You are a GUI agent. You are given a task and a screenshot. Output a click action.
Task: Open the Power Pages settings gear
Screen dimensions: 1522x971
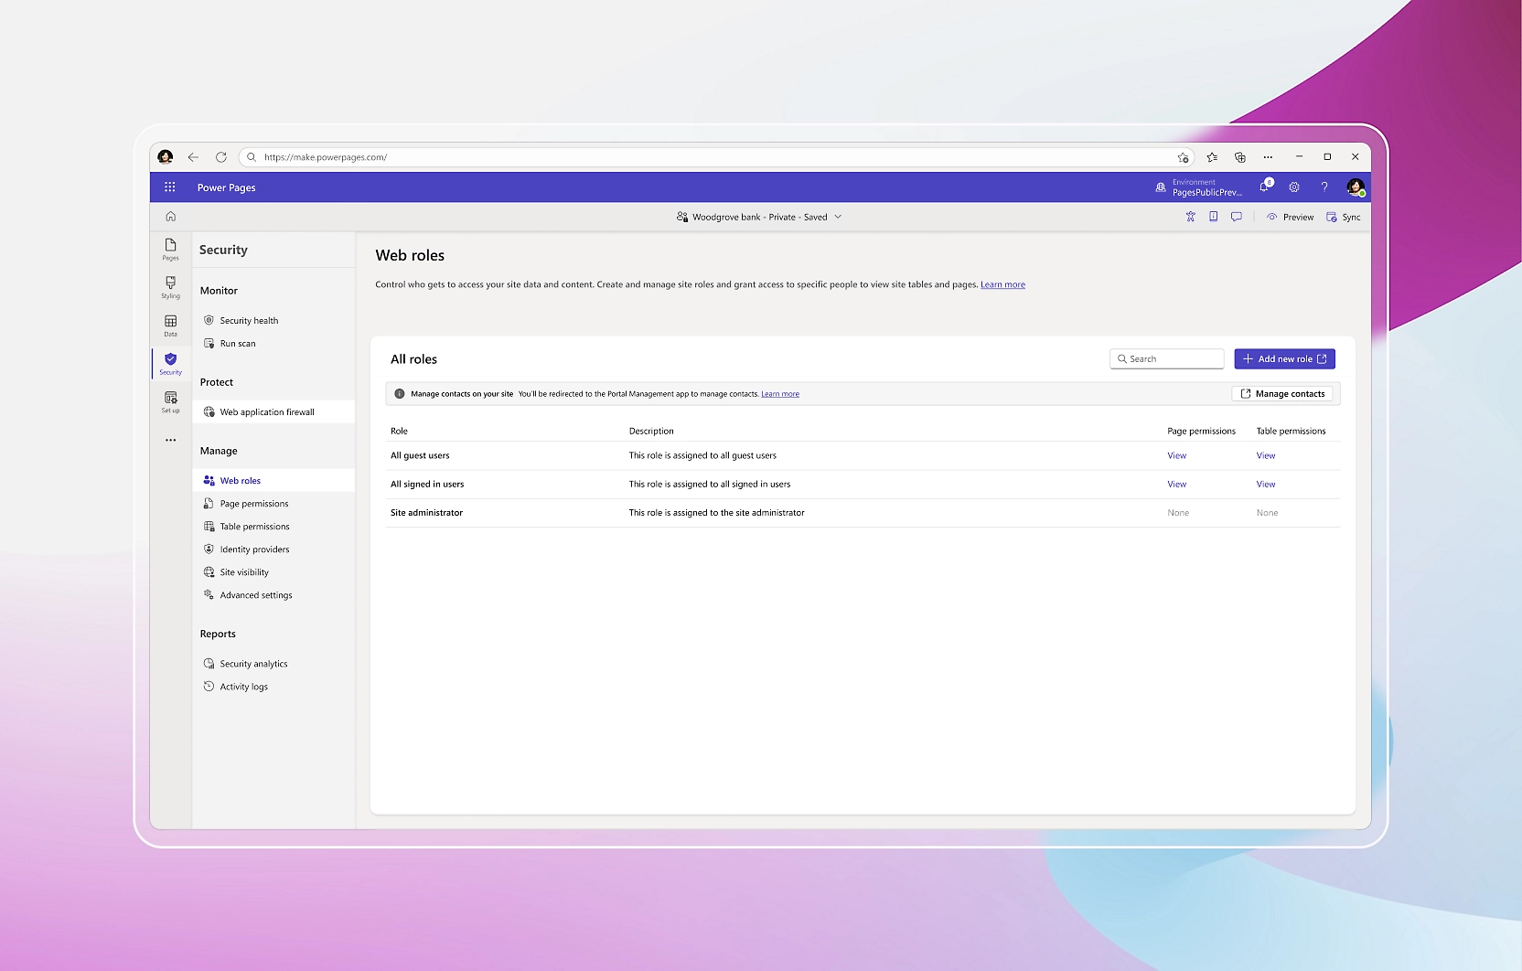[1294, 187]
